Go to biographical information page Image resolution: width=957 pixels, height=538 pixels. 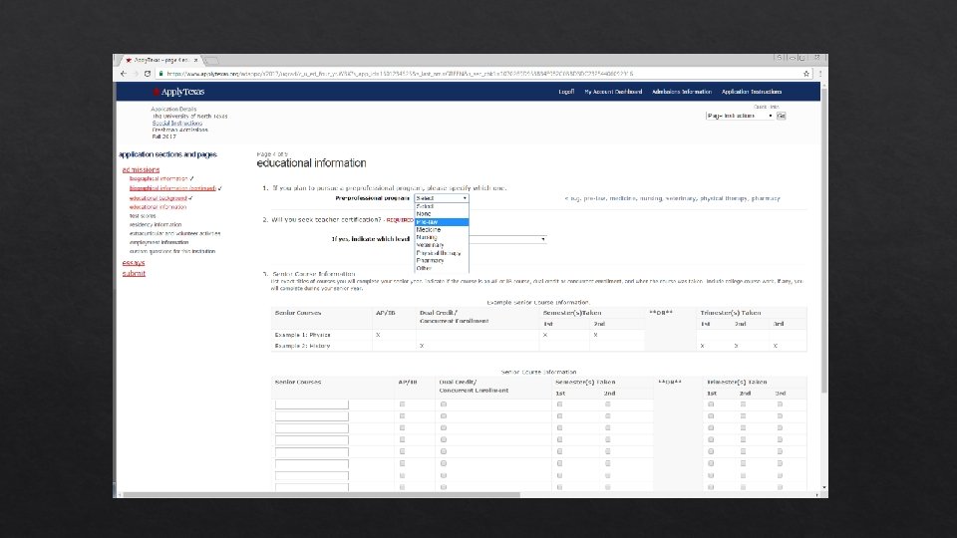[x=159, y=178]
